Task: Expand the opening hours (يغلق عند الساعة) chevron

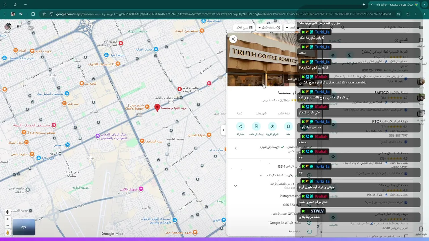Action: (261, 175)
